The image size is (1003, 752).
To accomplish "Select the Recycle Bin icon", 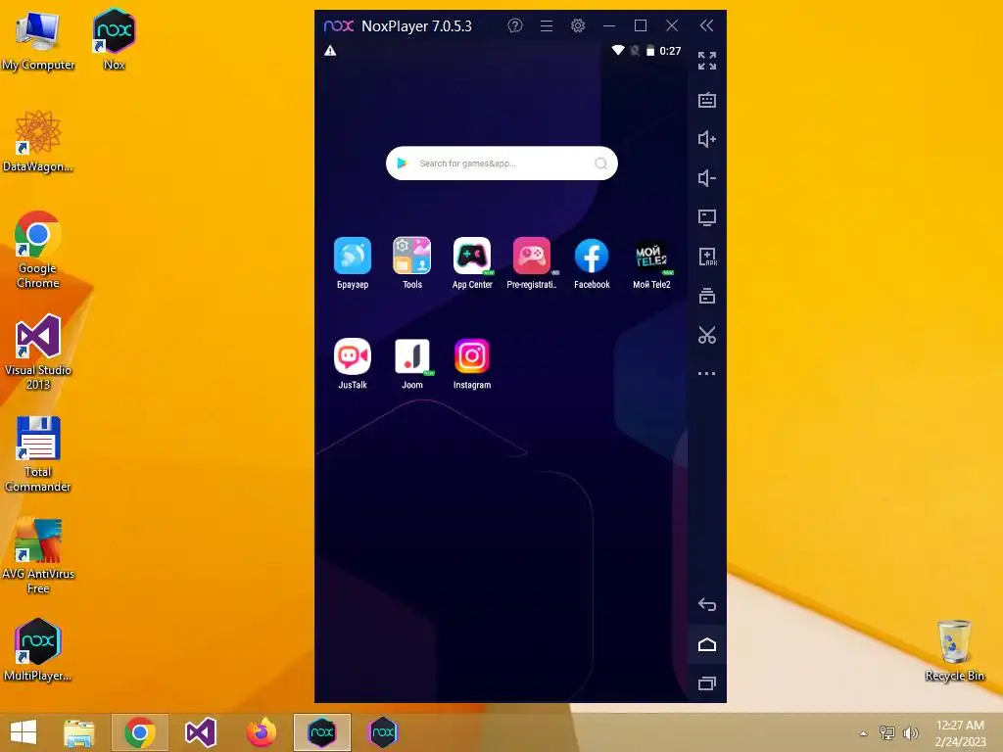I will point(954,651).
